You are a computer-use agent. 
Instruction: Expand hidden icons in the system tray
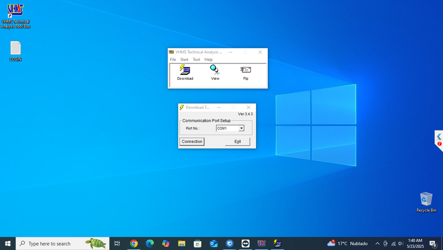(377, 243)
